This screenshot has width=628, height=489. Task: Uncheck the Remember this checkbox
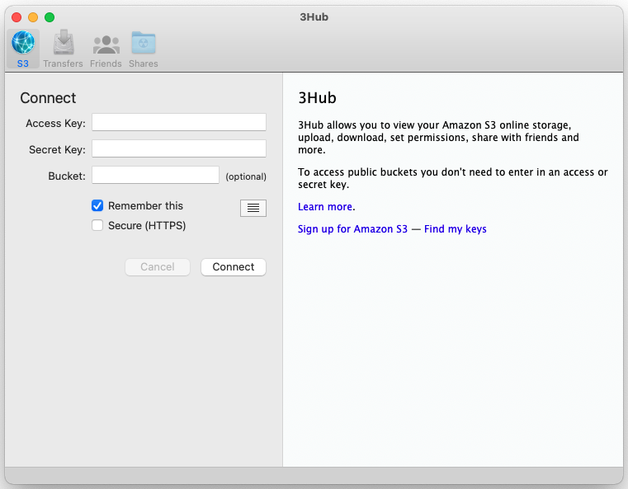pos(97,206)
